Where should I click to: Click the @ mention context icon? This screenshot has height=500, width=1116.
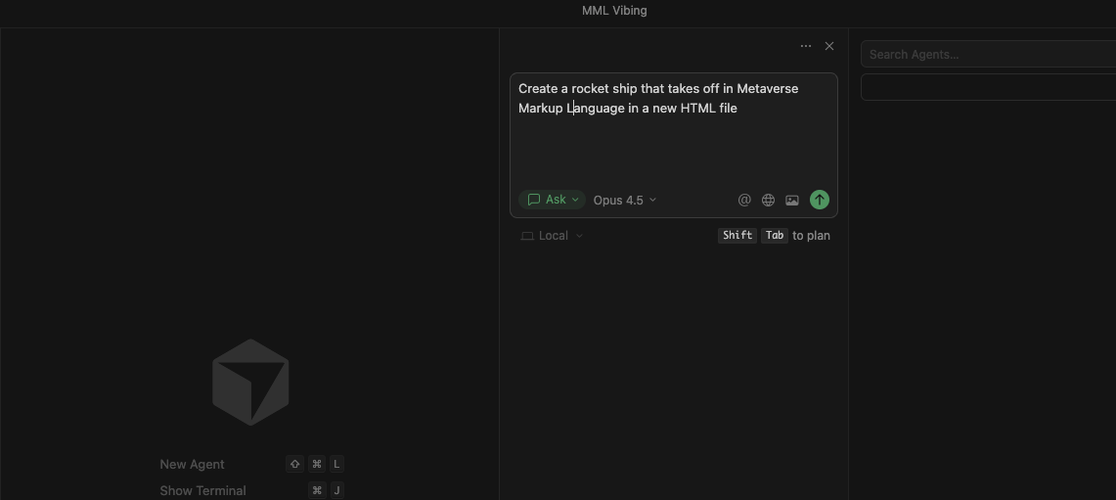pos(744,200)
